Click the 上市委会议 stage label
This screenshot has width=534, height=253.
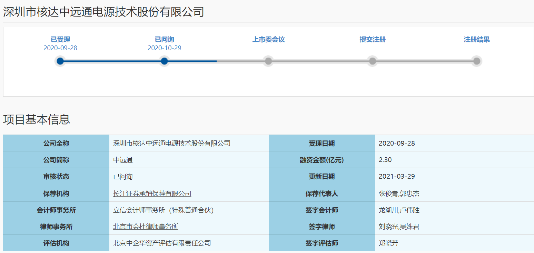pyautogui.click(x=268, y=40)
